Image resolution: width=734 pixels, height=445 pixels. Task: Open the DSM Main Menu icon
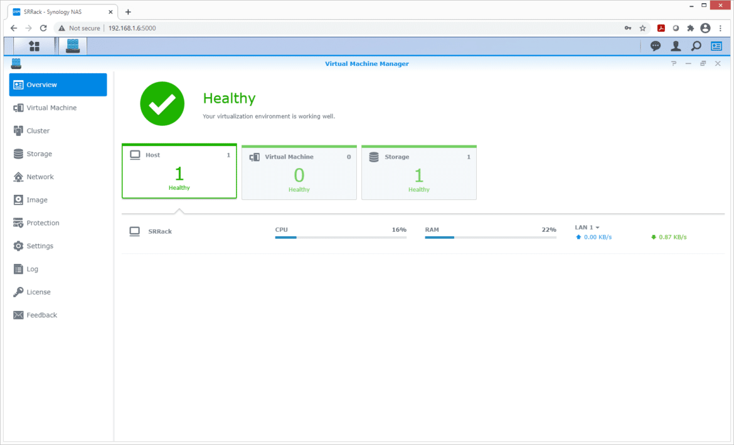(x=34, y=46)
